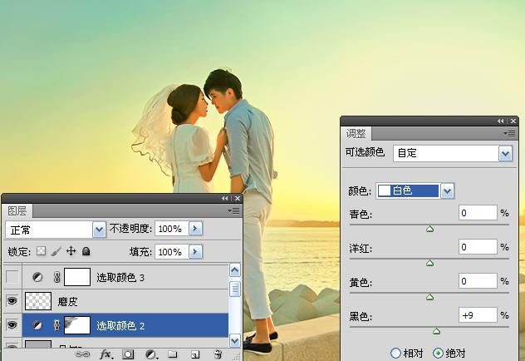
Task: Add a layer mask
Action: (129, 354)
